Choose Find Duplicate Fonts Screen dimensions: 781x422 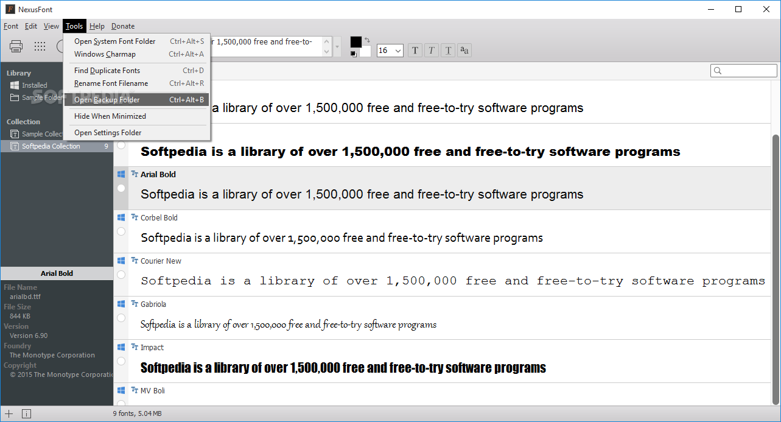137,71
